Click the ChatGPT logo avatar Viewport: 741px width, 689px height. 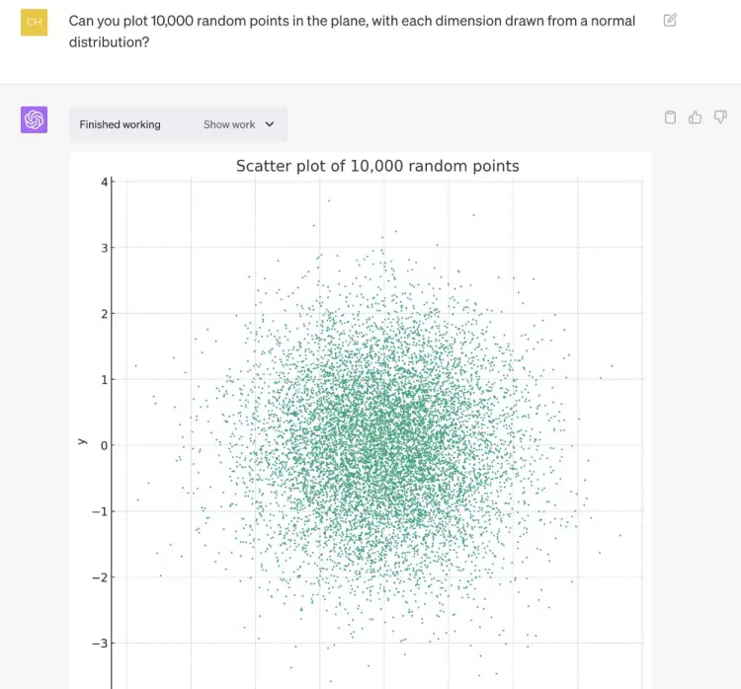[34, 119]
